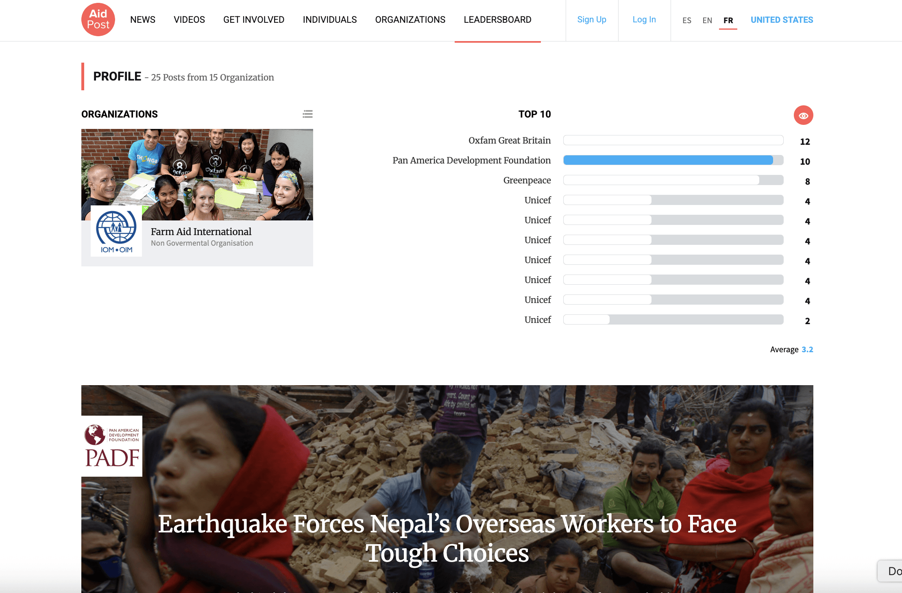Screen dimensions: 902x593
Task: Open the Farm Aid International group photo
Action: click(x=197, y=175)
